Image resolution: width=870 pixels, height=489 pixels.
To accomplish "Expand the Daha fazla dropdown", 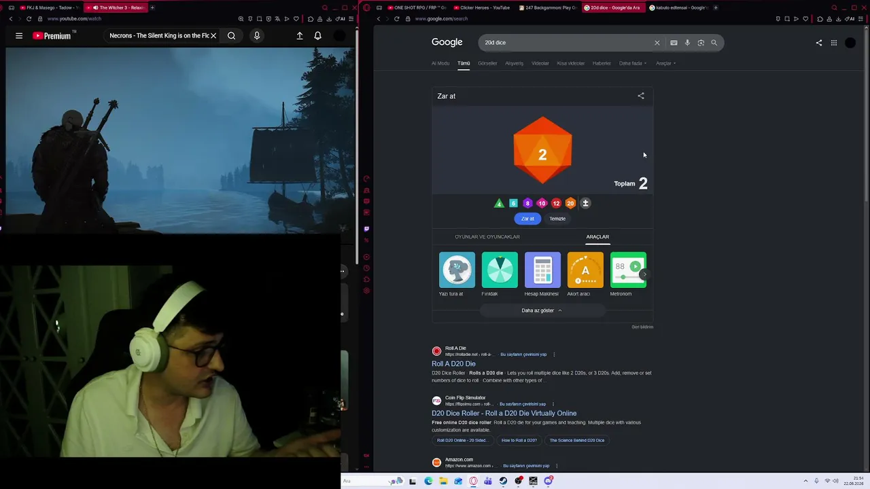I will point(633,63).
